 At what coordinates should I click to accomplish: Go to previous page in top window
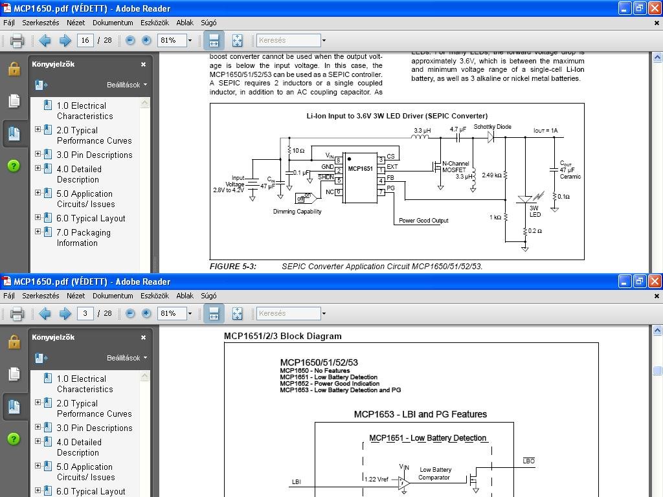[x=45, y=41]
